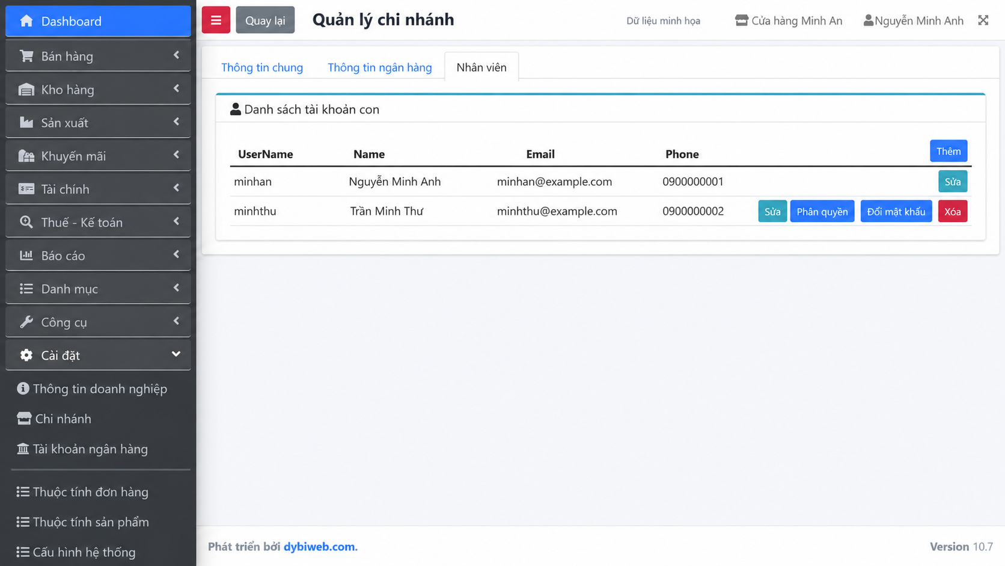Click the Khuyến mãi gift icon
This screenshot has width=1005, height=566.
(x=26, y=156)
